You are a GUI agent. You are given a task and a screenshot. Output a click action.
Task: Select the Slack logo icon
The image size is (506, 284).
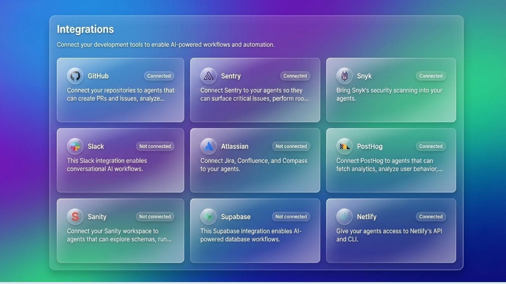(x=75, y=146)
